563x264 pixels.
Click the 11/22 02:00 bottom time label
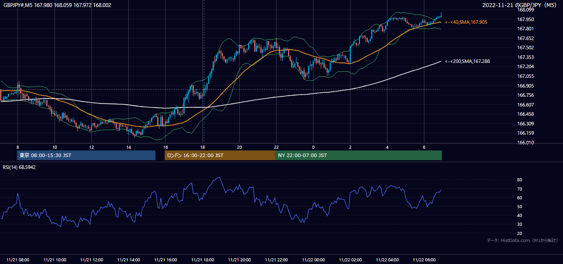pos(351,260)
